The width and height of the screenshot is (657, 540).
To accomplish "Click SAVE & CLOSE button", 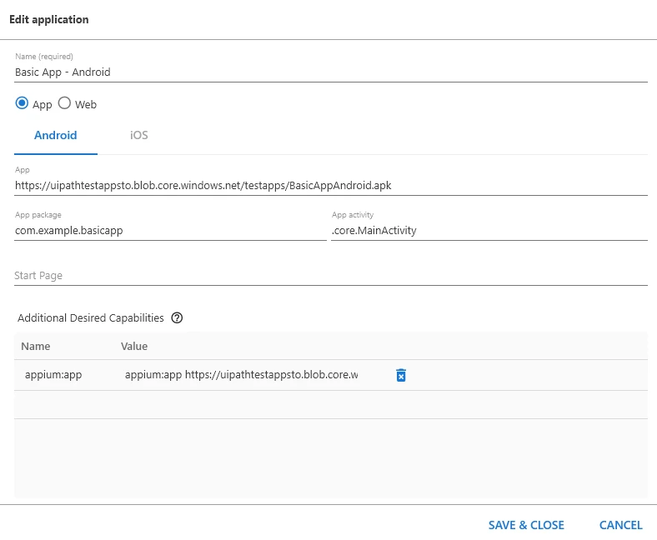I will pyautogui.click(x=526, y=525).
